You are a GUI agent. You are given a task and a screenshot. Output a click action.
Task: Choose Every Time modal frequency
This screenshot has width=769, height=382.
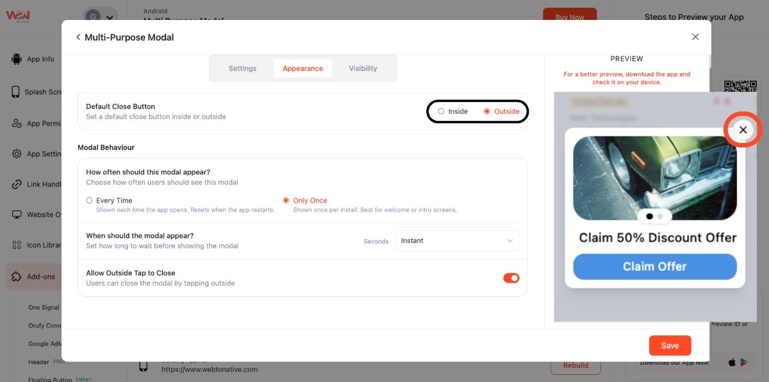coord(90,201)
